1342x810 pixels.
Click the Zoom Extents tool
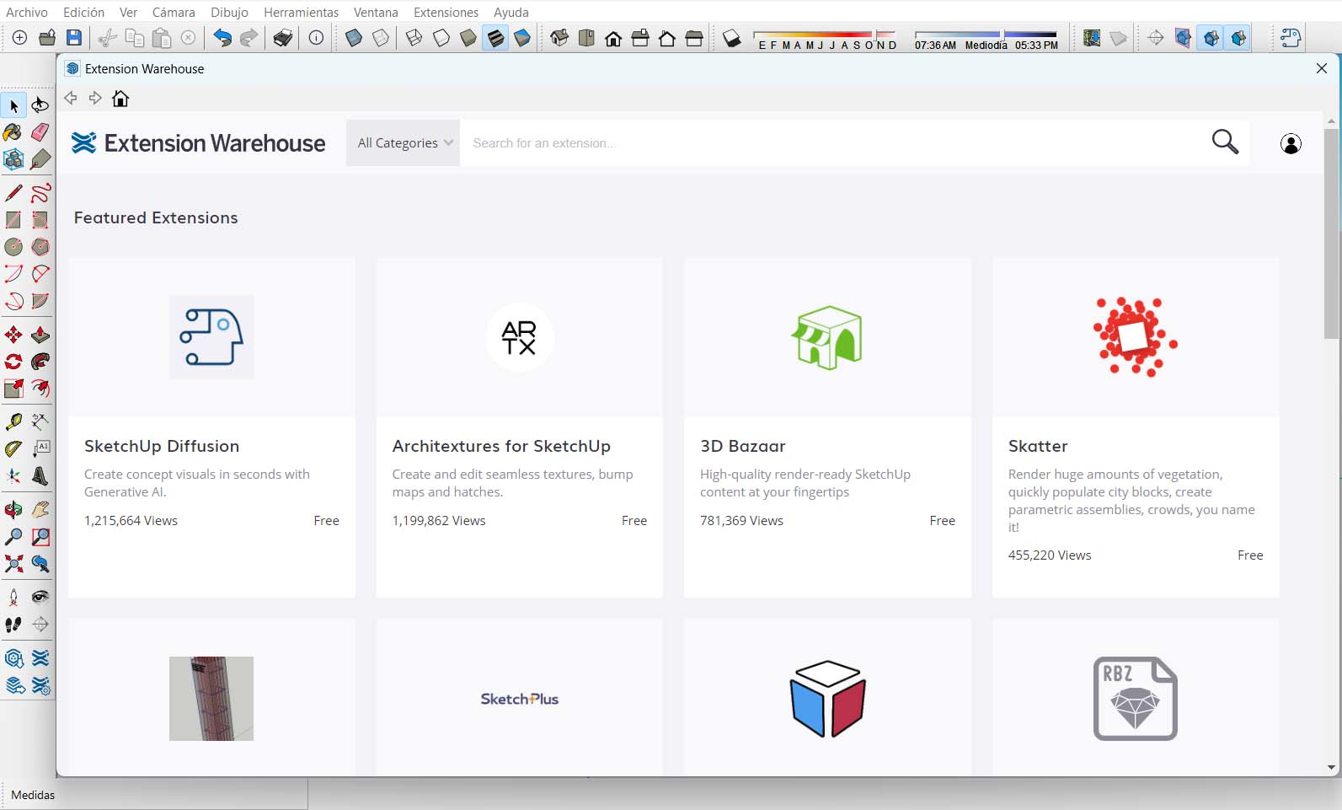(13, 564)
